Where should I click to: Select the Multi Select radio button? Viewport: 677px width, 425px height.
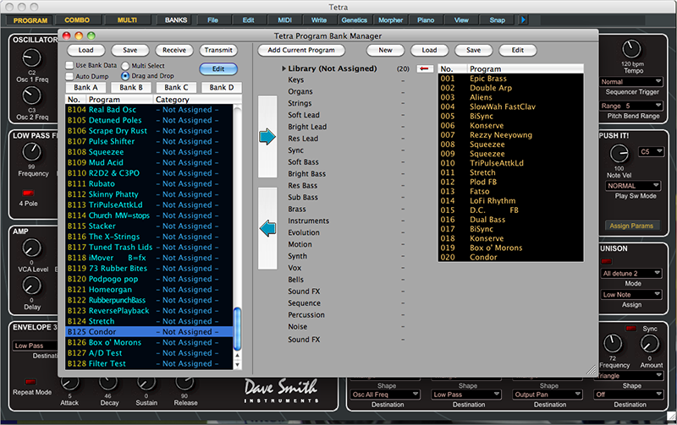[x=125, y=65]
